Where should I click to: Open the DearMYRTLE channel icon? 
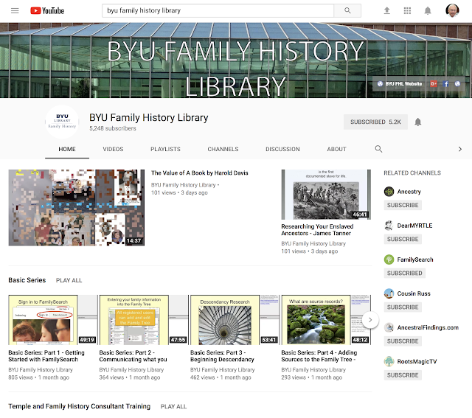tap(389, 226)
